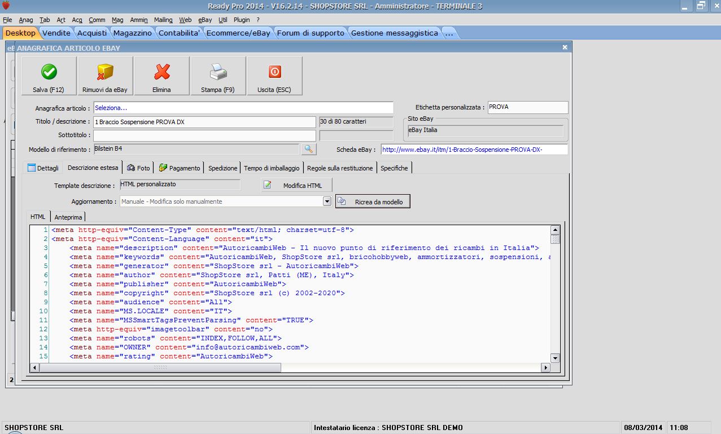This screenshot has height=434, width=721.
Task: Open the Foto tab with camera icon
Action: (x=139, y=168)
